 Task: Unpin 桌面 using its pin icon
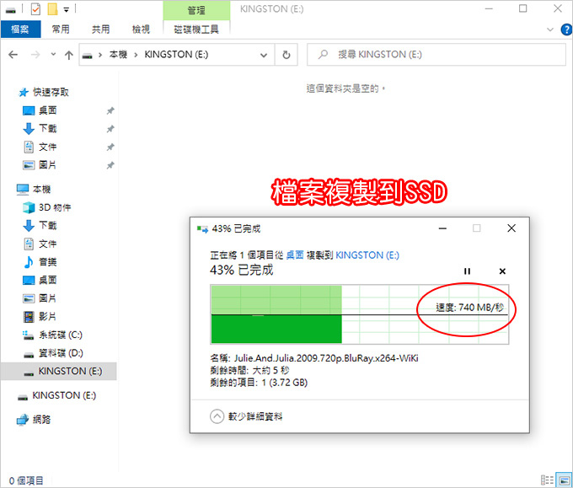tap(110, 110)
